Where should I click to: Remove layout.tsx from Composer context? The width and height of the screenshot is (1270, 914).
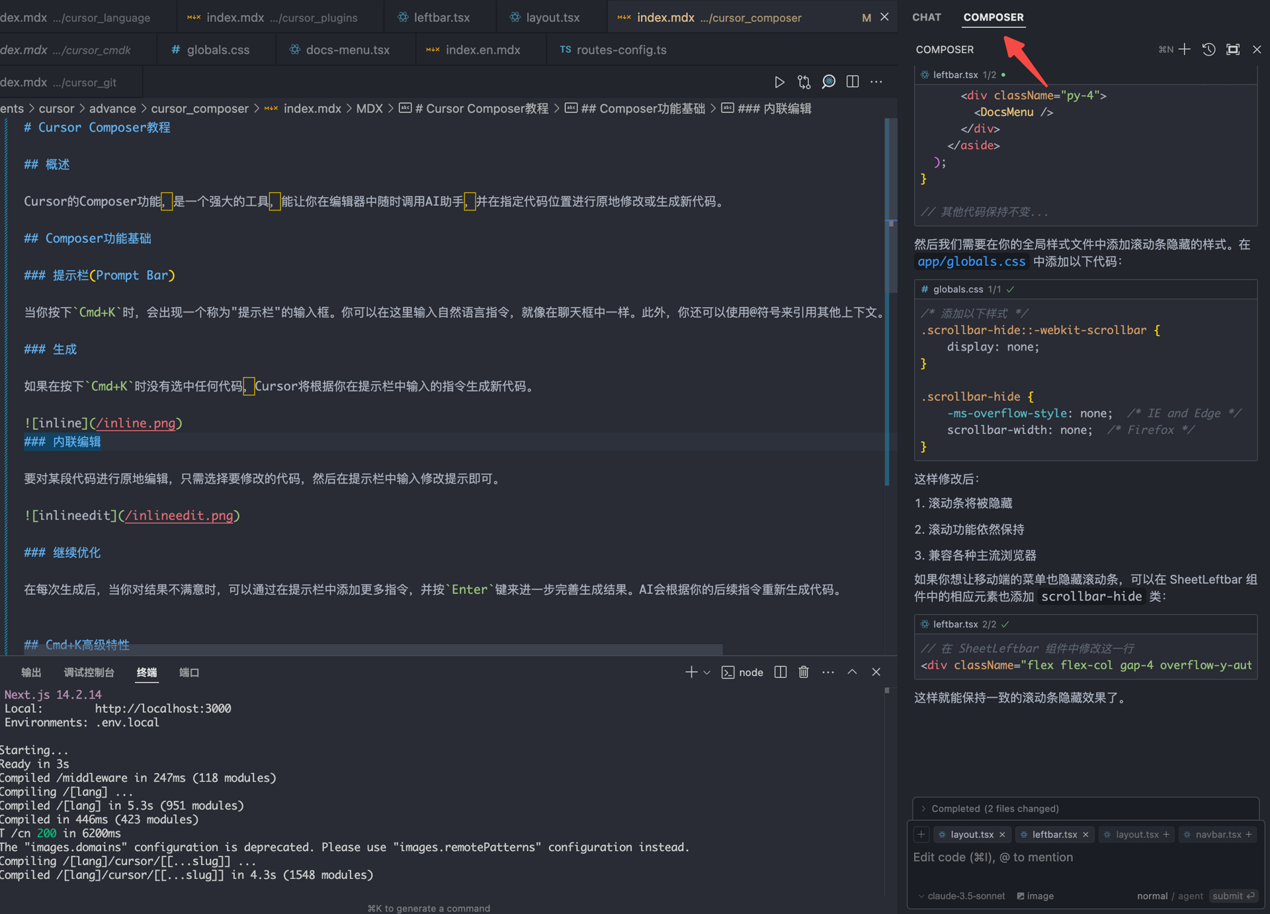(1002, 835)
